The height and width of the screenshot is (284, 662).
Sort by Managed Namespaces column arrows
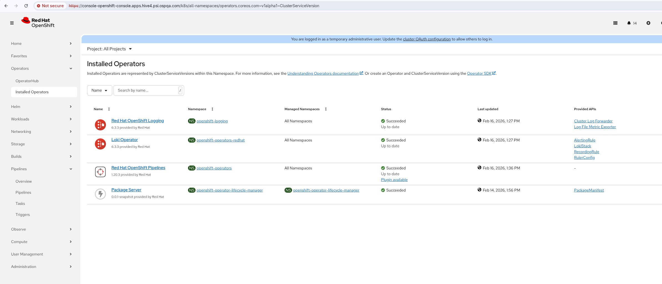(326, 109)
